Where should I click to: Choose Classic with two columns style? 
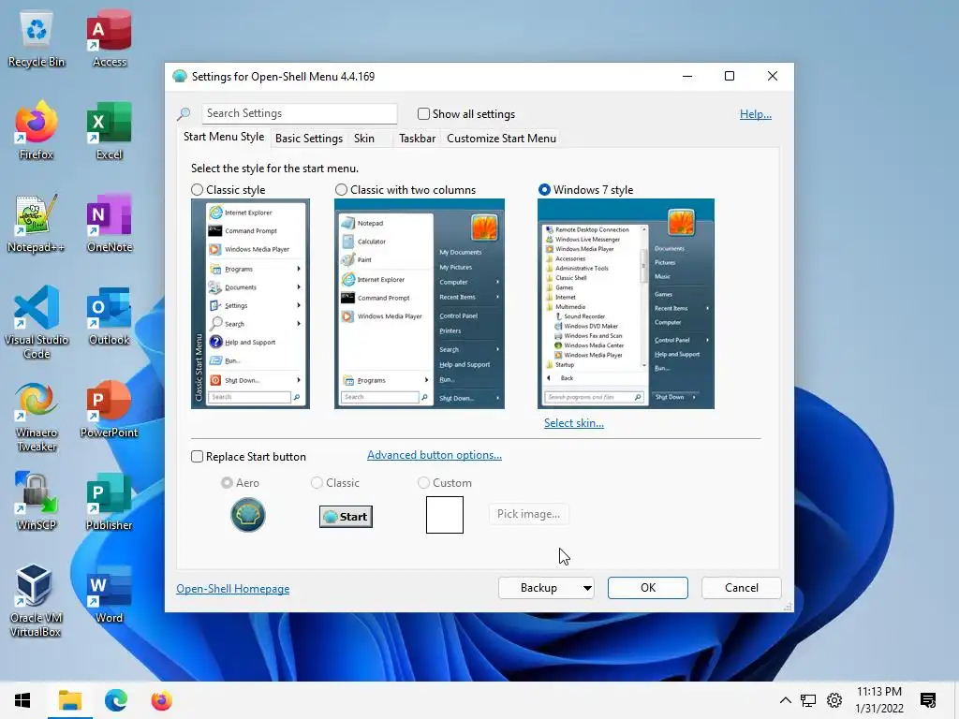341,190
